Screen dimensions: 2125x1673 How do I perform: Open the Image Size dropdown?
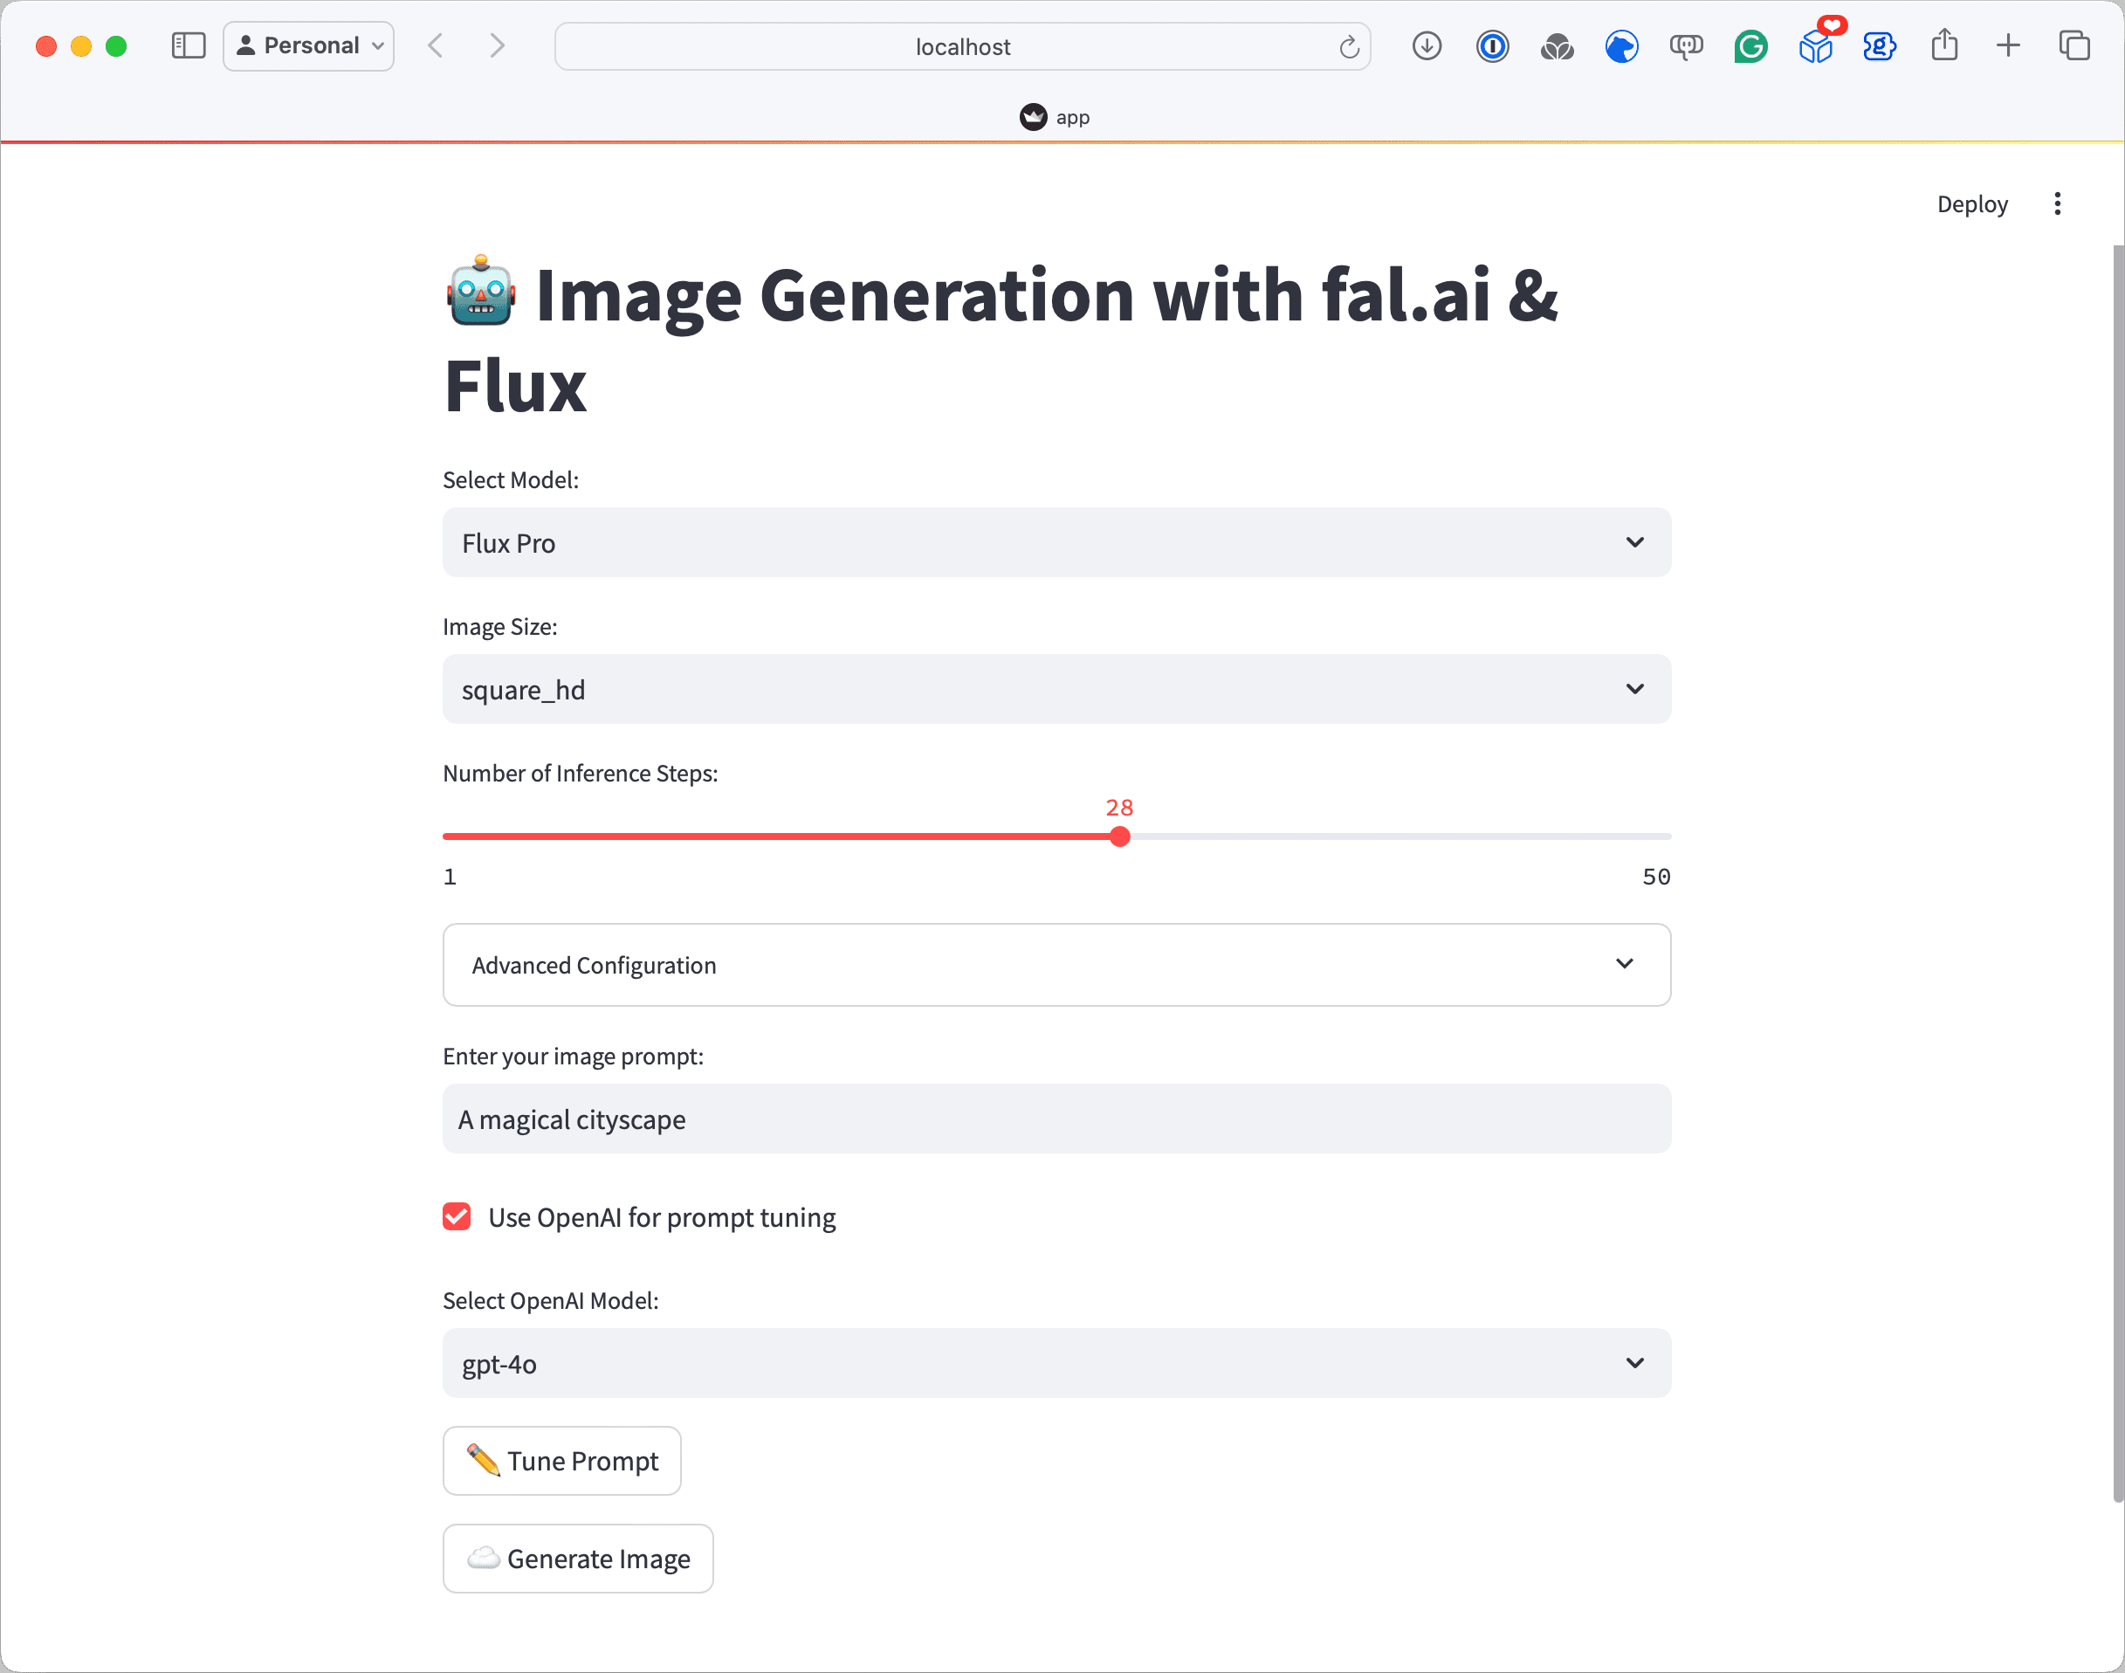tap(1056, 690)
